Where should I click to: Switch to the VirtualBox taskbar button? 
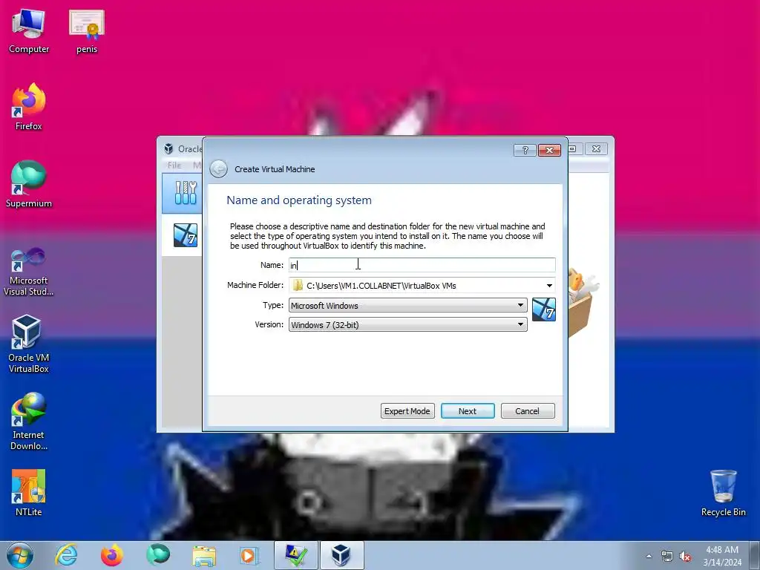click(341, 555)
